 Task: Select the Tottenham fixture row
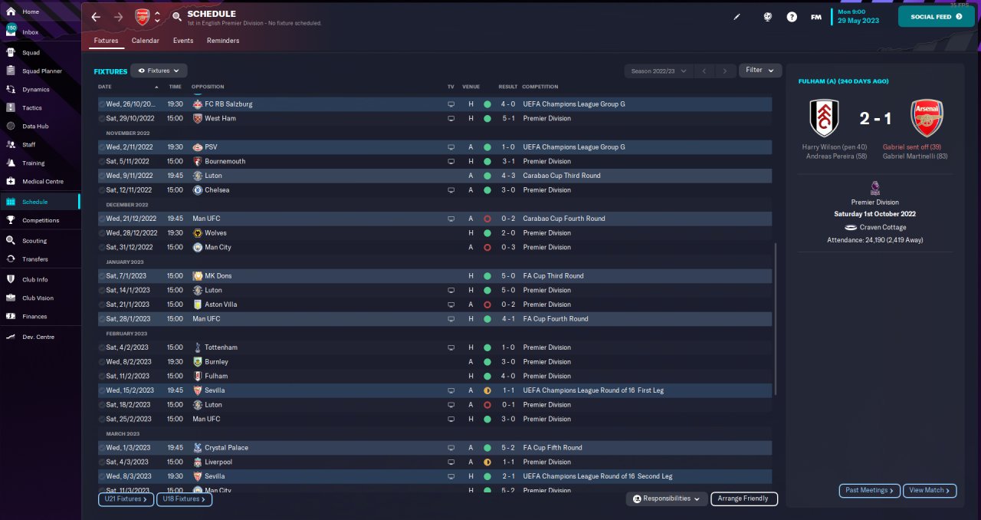click(435, 347)
